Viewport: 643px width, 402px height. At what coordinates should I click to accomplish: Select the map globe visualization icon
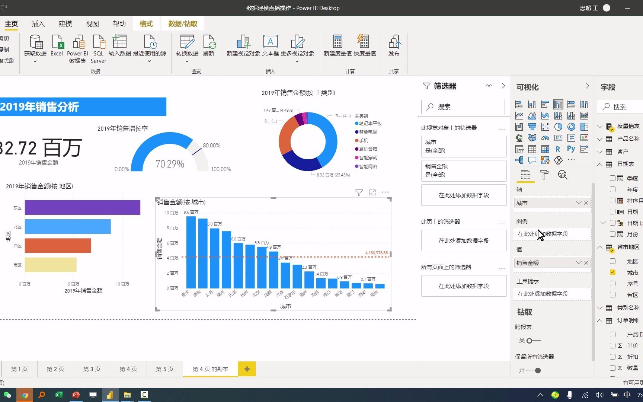tap(519, 138)
